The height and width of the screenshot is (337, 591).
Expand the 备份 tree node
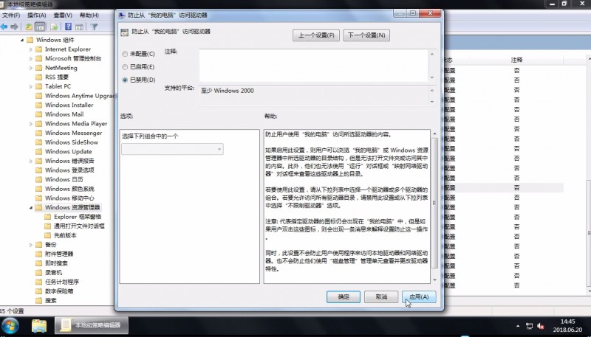click(x=31, y=245)
